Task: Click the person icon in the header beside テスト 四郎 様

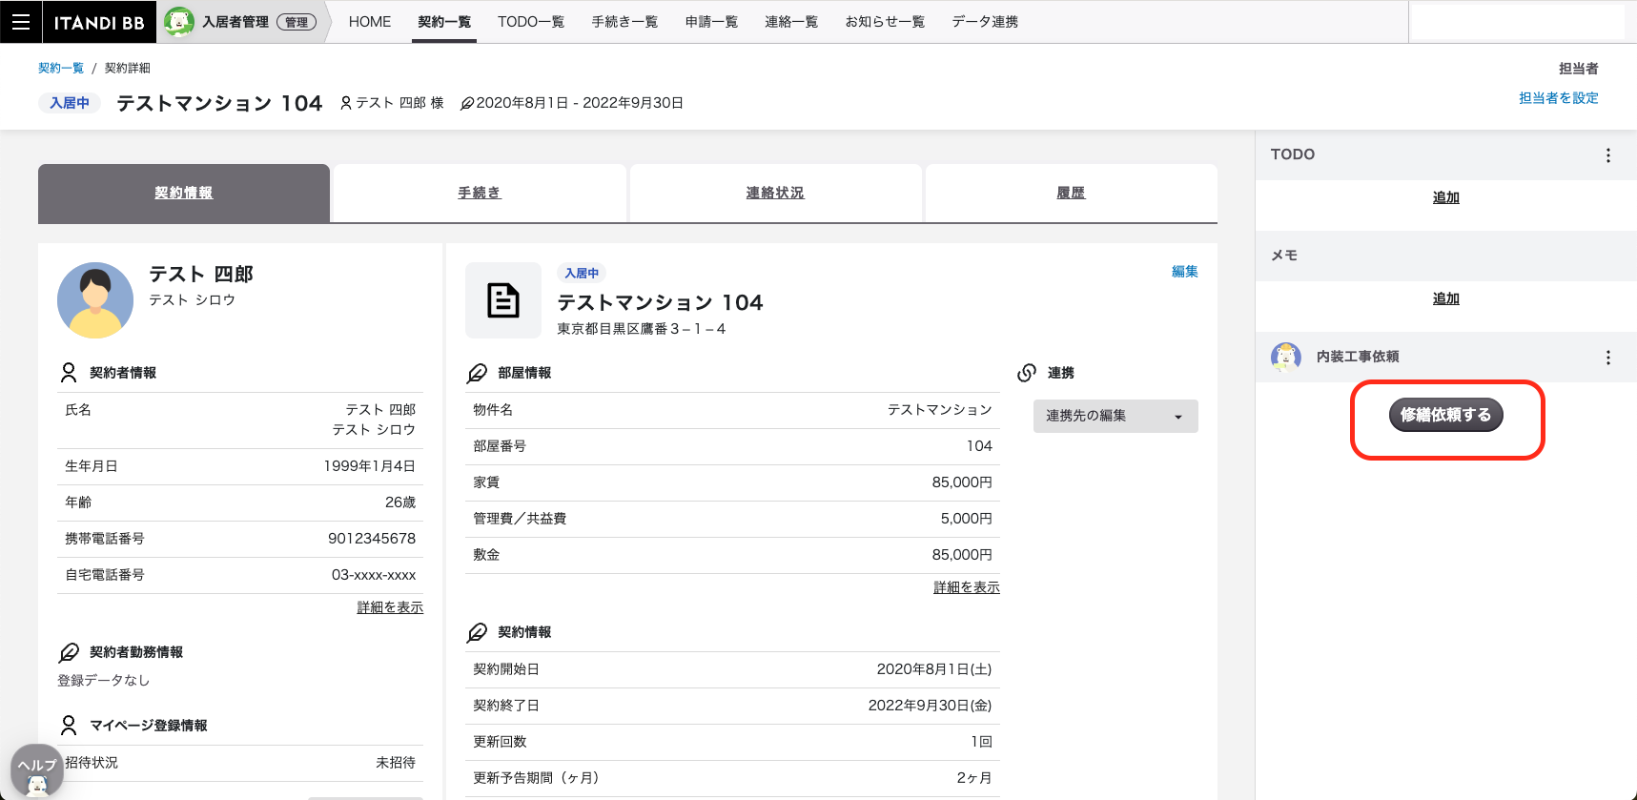Action: point(346,103)
